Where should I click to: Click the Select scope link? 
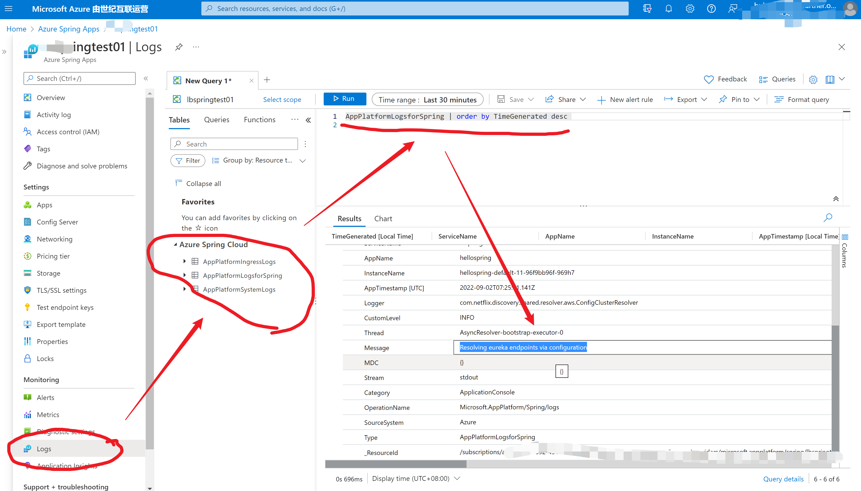[282, 100]
